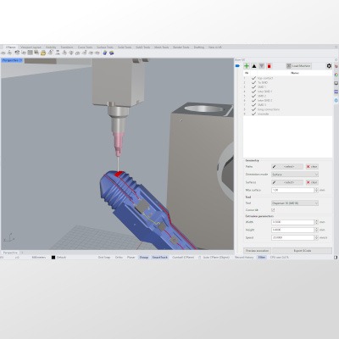Image resolution: width=339 pixels, height=339 pixels.
Task: Select the last list row numbered 9
Action: 287,114
